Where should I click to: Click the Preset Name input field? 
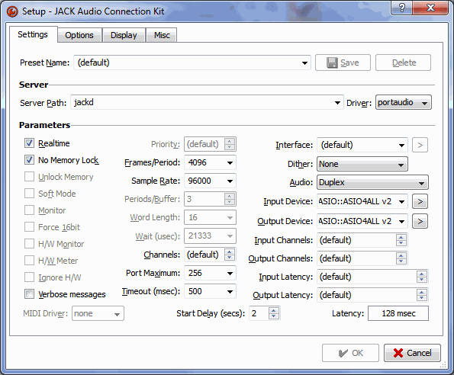click(192, 62)
